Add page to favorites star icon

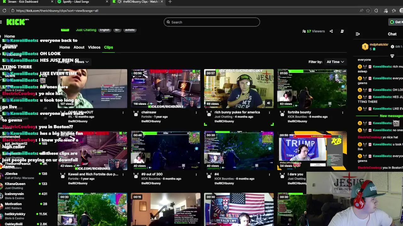[368, 11]
